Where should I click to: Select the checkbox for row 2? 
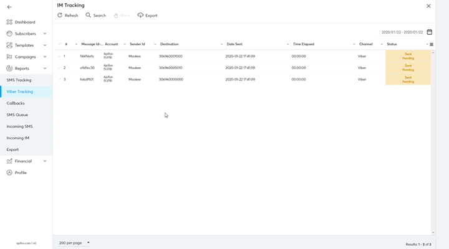tap(59, 67)
